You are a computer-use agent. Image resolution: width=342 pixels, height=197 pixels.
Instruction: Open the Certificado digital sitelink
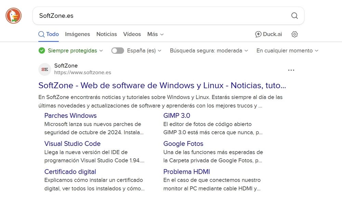(70, 172)
